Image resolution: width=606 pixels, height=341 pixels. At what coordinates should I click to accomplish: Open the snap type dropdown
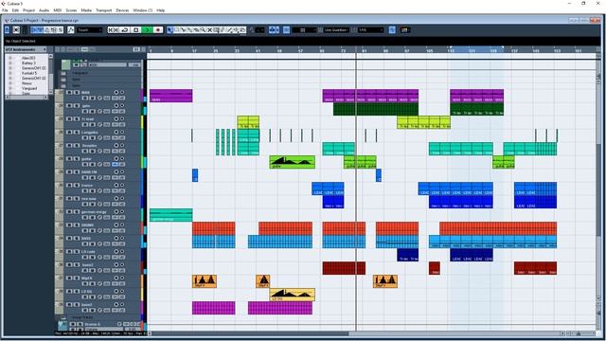304,29
